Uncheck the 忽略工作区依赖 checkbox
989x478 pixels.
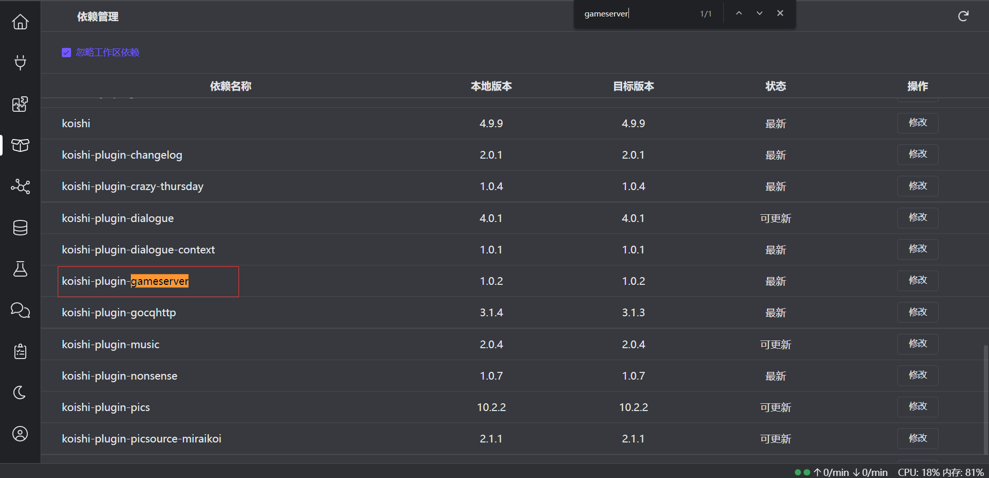click(x=66, y=52)
